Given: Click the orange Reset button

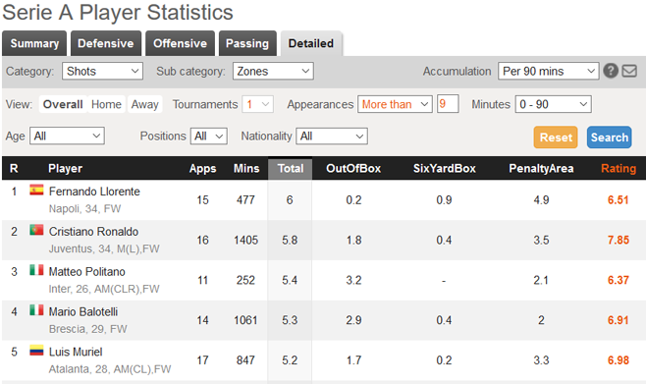Looking at the screenshot, I should 556,137.
